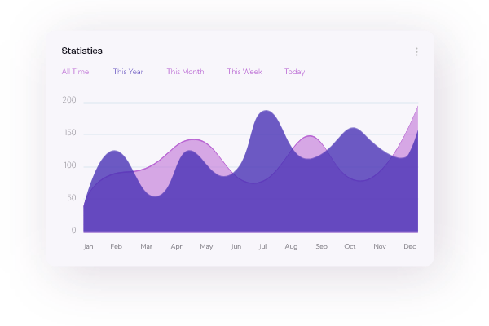Click the Jan label on x-axis
The image size is (489, 326).
coord(88,246)
